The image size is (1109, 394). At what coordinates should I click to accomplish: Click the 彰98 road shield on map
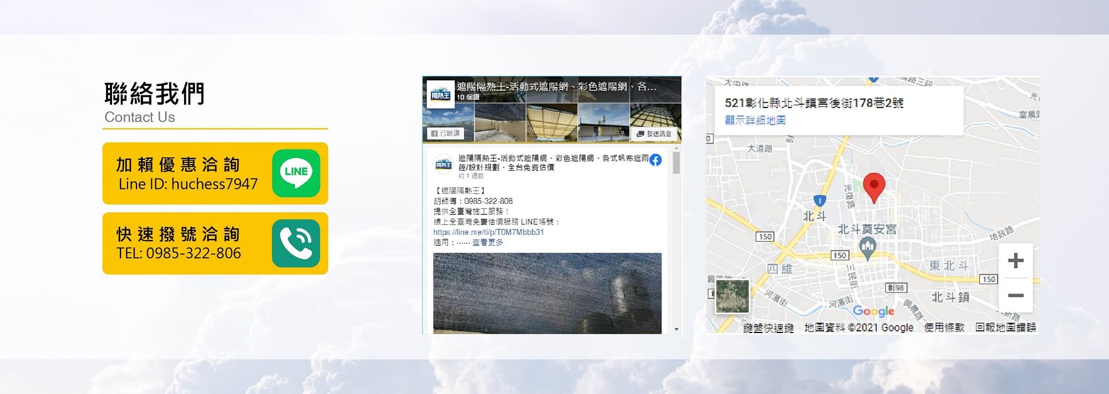pos(896,288)
